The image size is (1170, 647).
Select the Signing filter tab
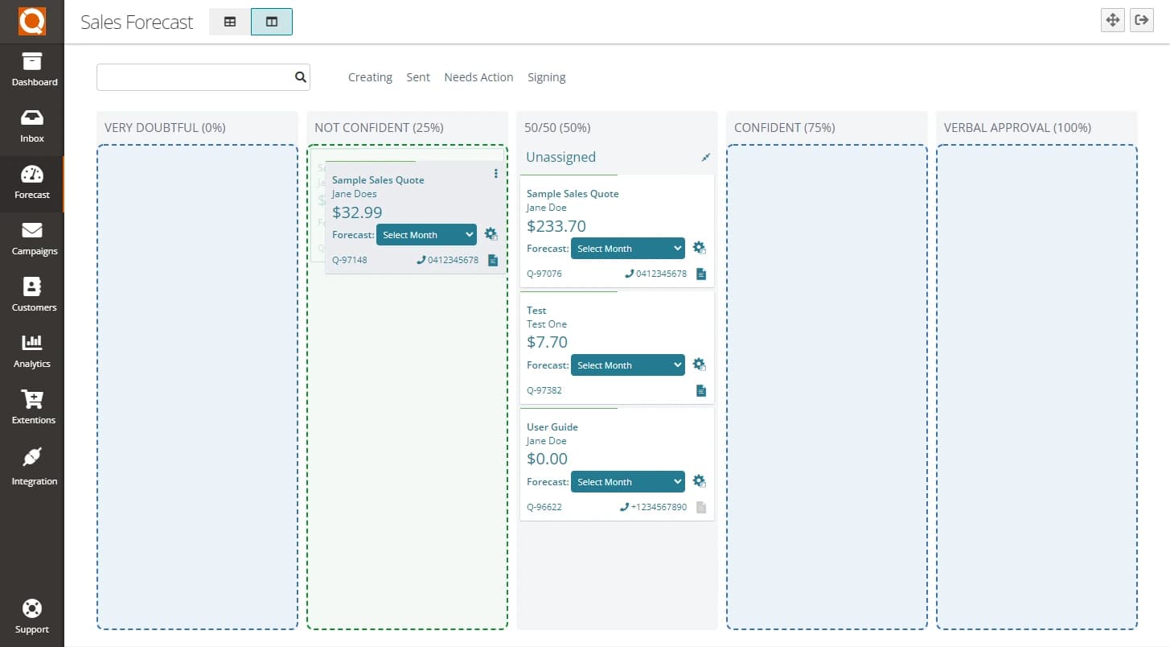(x=547, y=76)
